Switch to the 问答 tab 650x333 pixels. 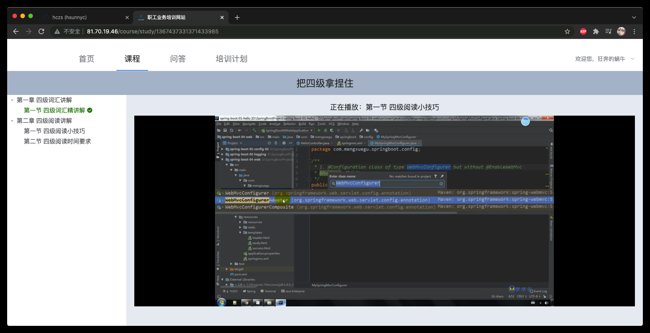(178, 59)
